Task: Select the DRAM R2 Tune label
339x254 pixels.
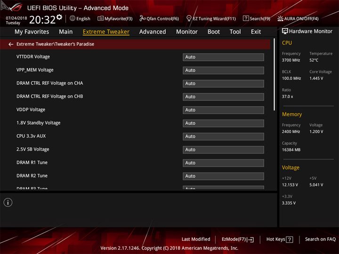Action: tap(32, 176)
